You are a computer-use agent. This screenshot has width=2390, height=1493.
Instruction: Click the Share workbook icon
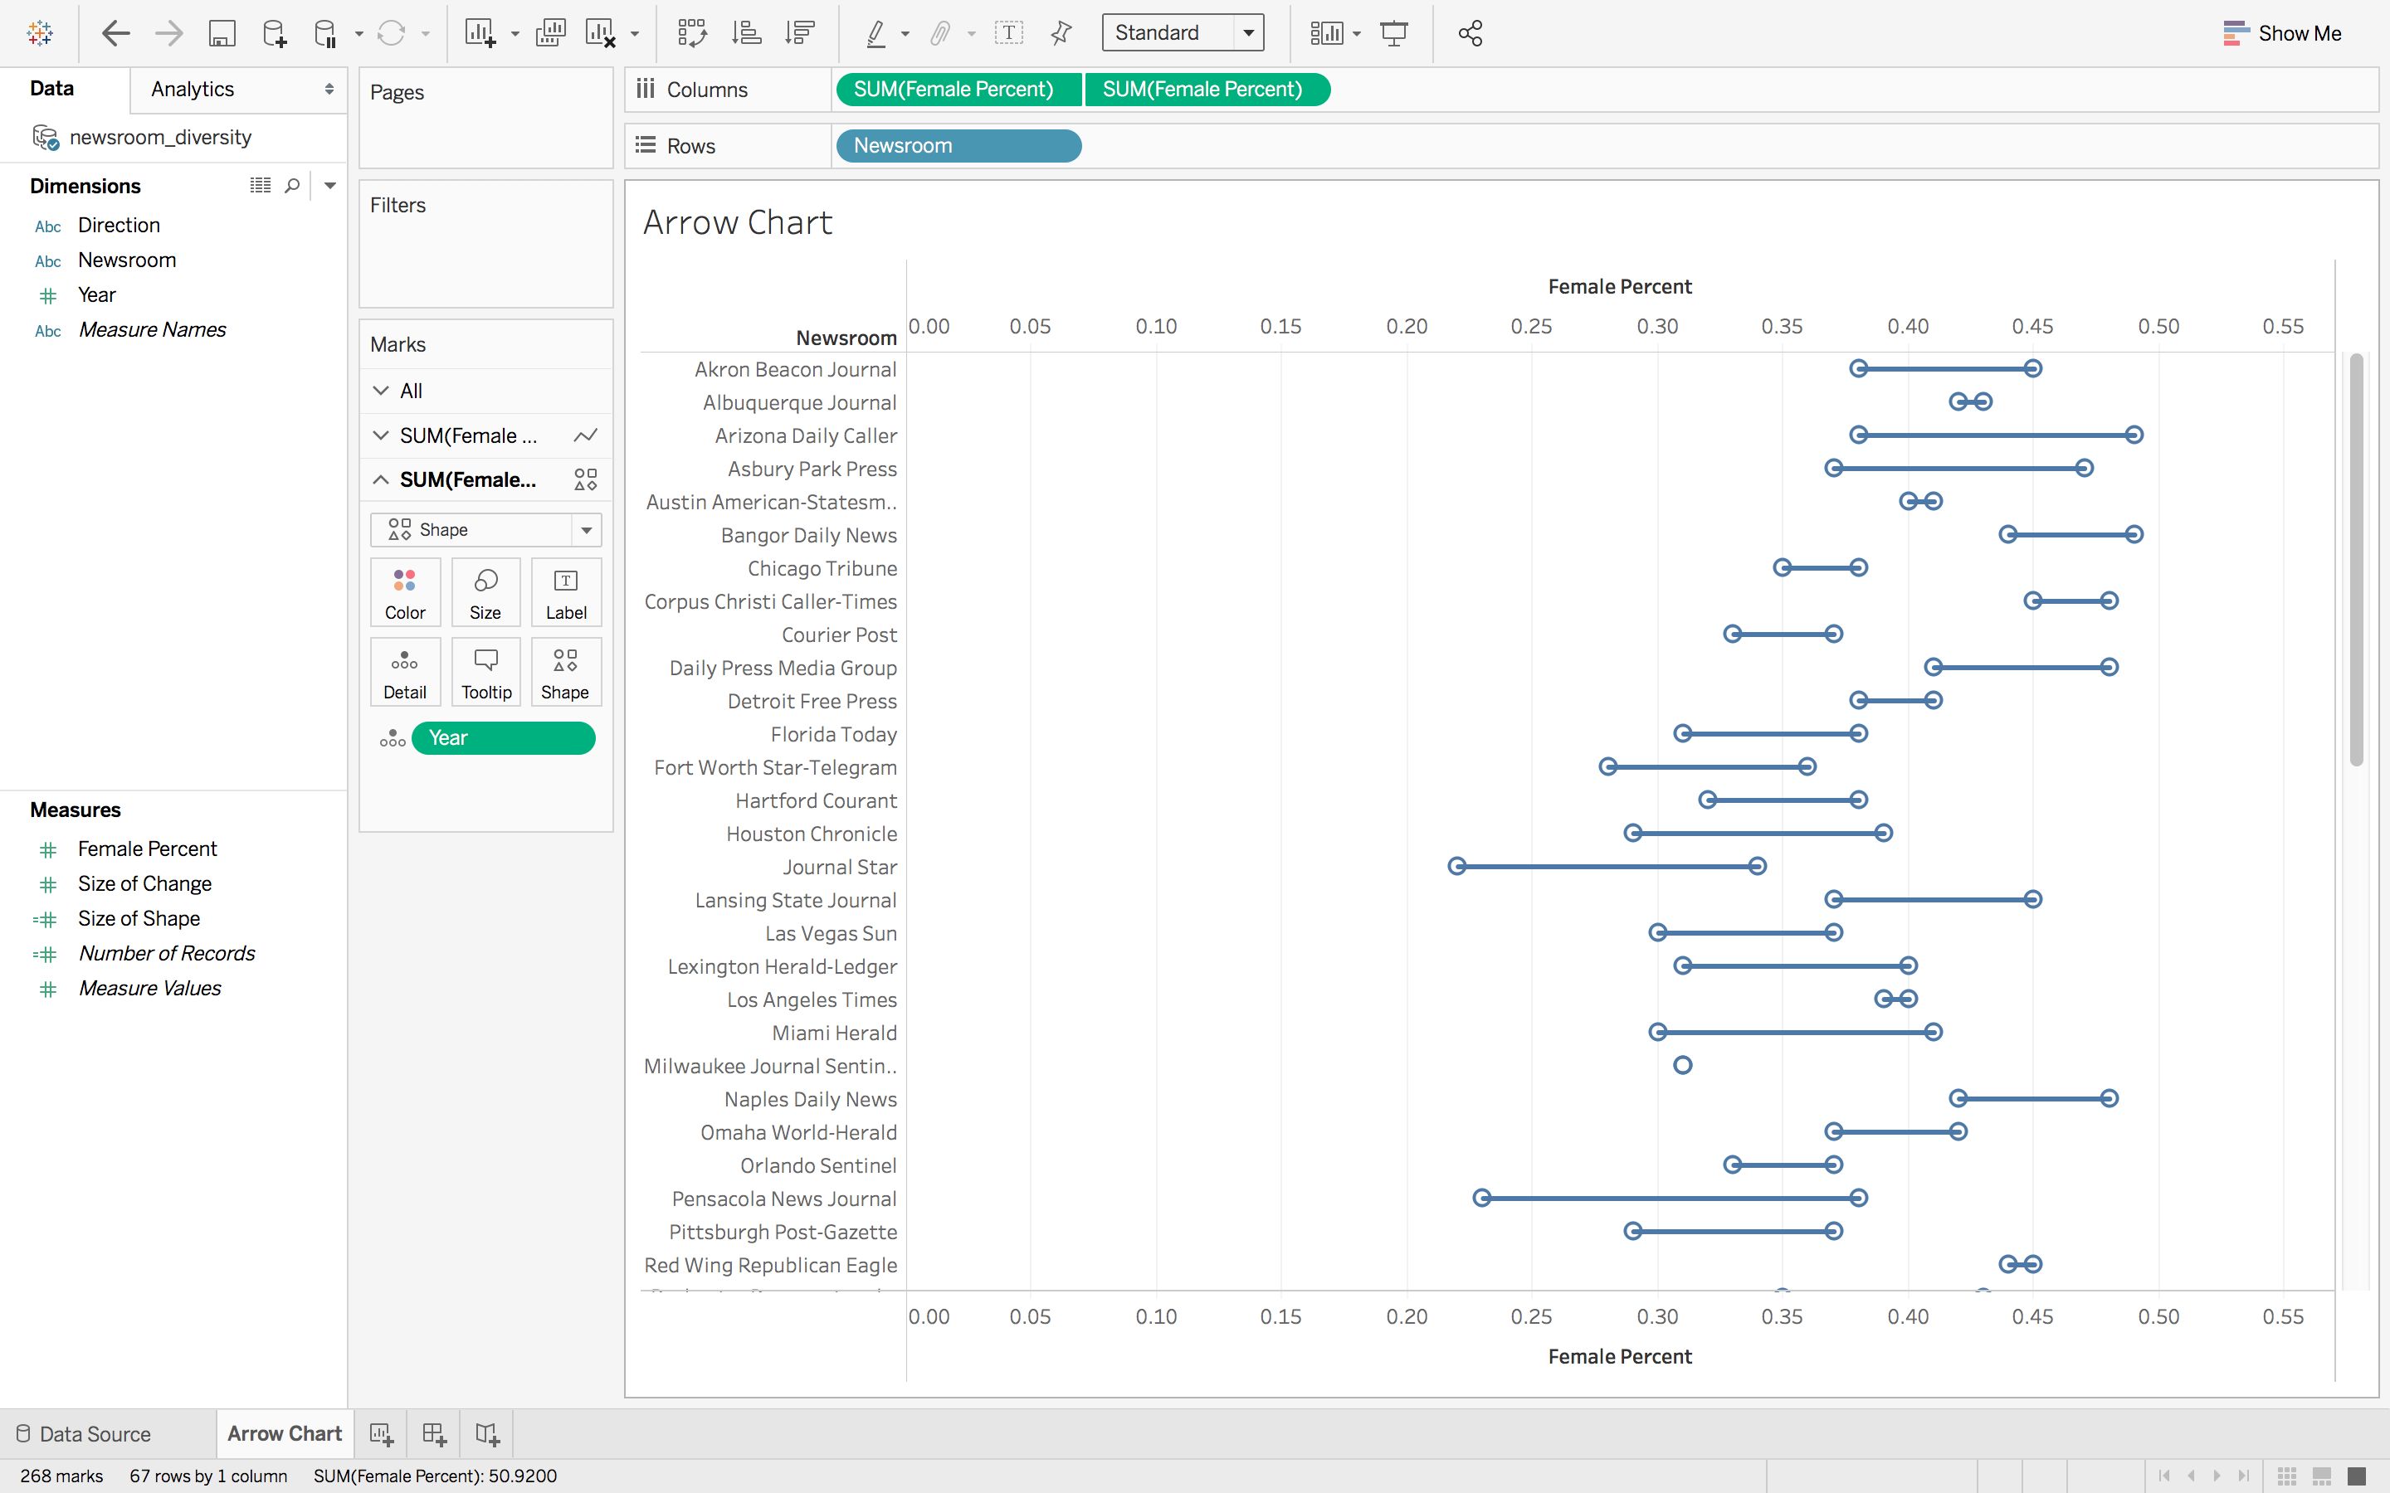click(1470, 33)
